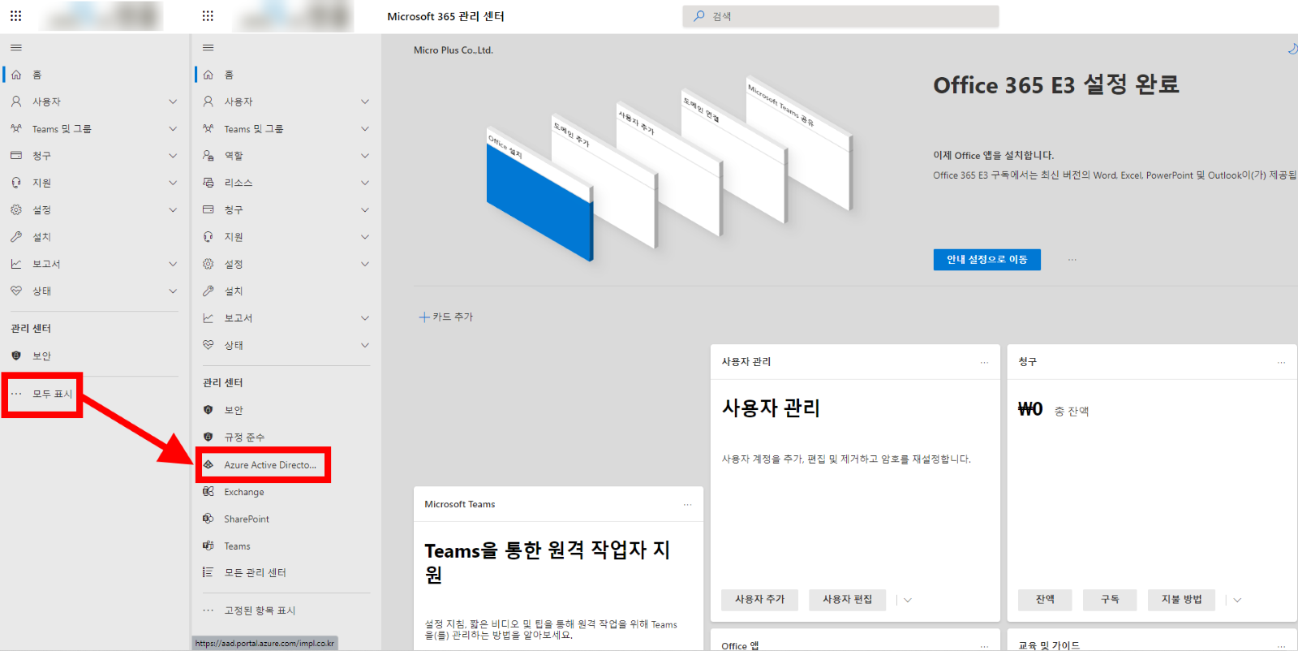Select 규정 준수 label
The image size is (1298, 651).
(x=244, y=437)
